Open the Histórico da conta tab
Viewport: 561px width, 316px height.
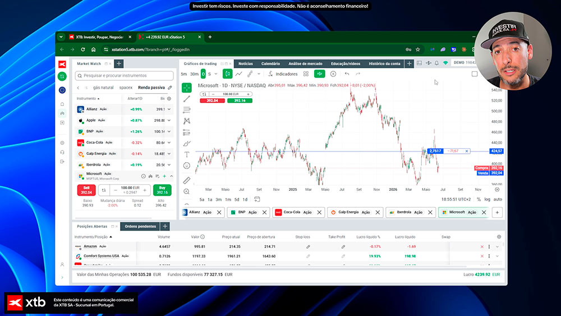pyautogui.click(x=384, y=63)
